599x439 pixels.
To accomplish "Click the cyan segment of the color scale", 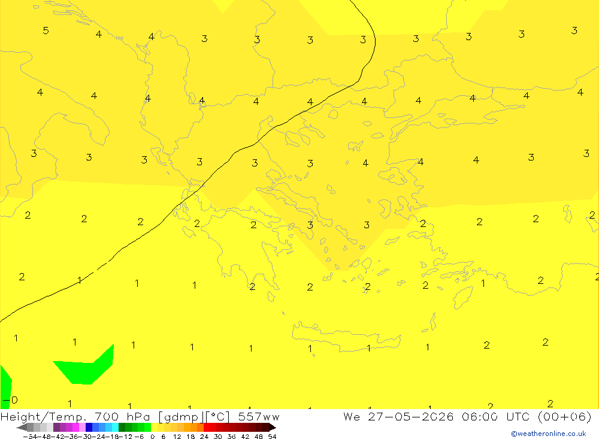I will pyautogui.click(x=115, y=427).
